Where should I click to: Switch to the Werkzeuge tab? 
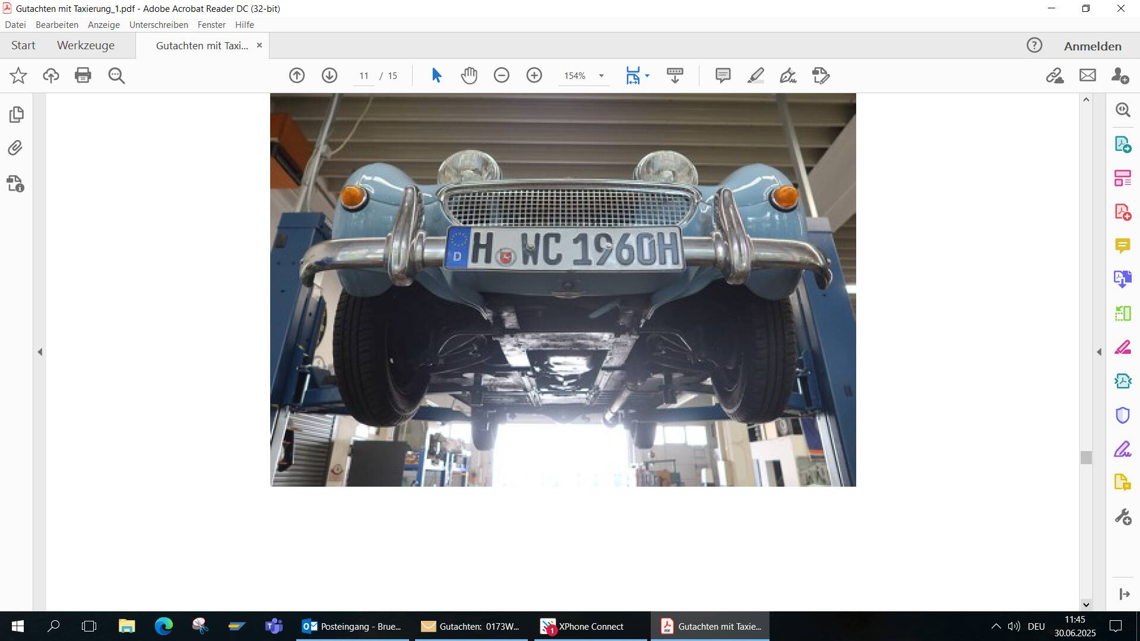pyautogui.click(x=85, y=46)
